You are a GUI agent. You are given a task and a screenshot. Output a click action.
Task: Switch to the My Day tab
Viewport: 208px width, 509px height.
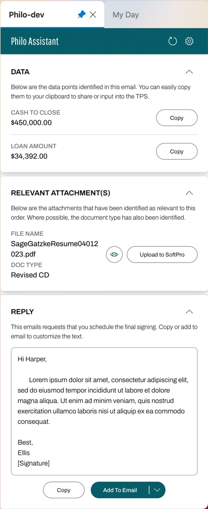(125, 15)
